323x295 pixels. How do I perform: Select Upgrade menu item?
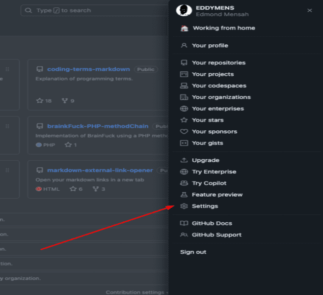(206, 160)
